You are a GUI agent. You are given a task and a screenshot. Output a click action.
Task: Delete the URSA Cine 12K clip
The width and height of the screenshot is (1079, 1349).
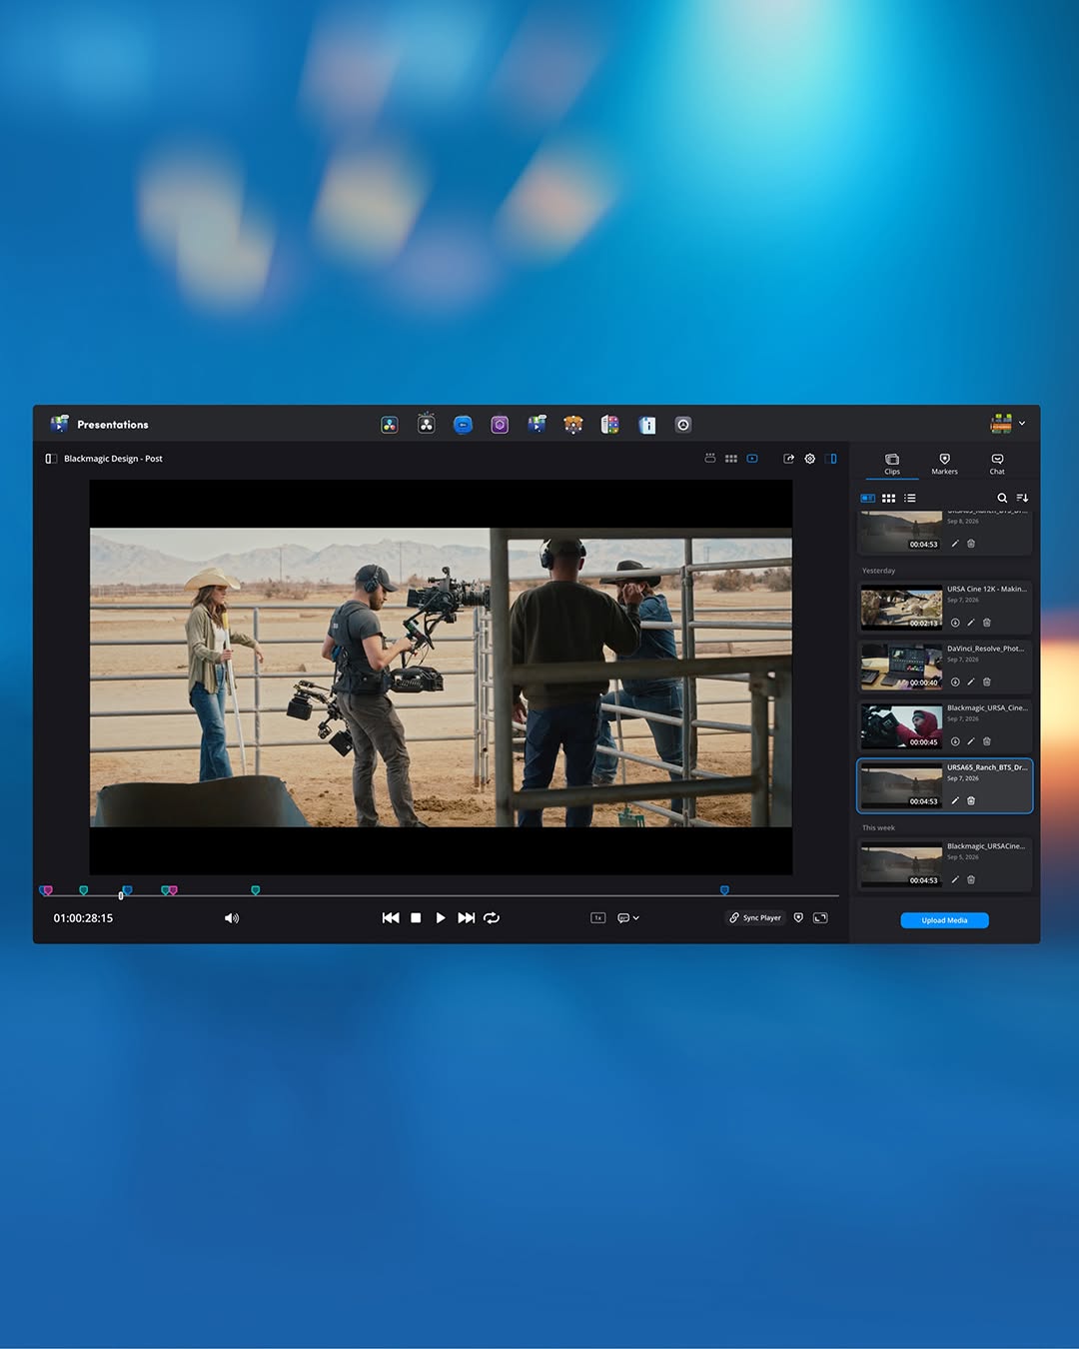point(987,623)
